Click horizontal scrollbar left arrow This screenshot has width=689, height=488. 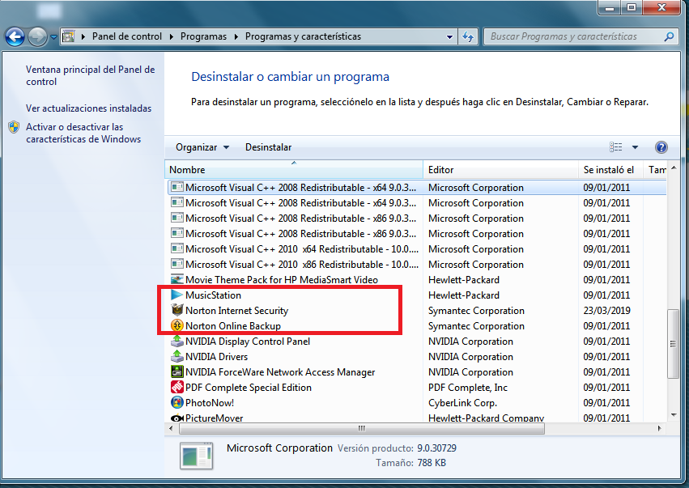171,428
